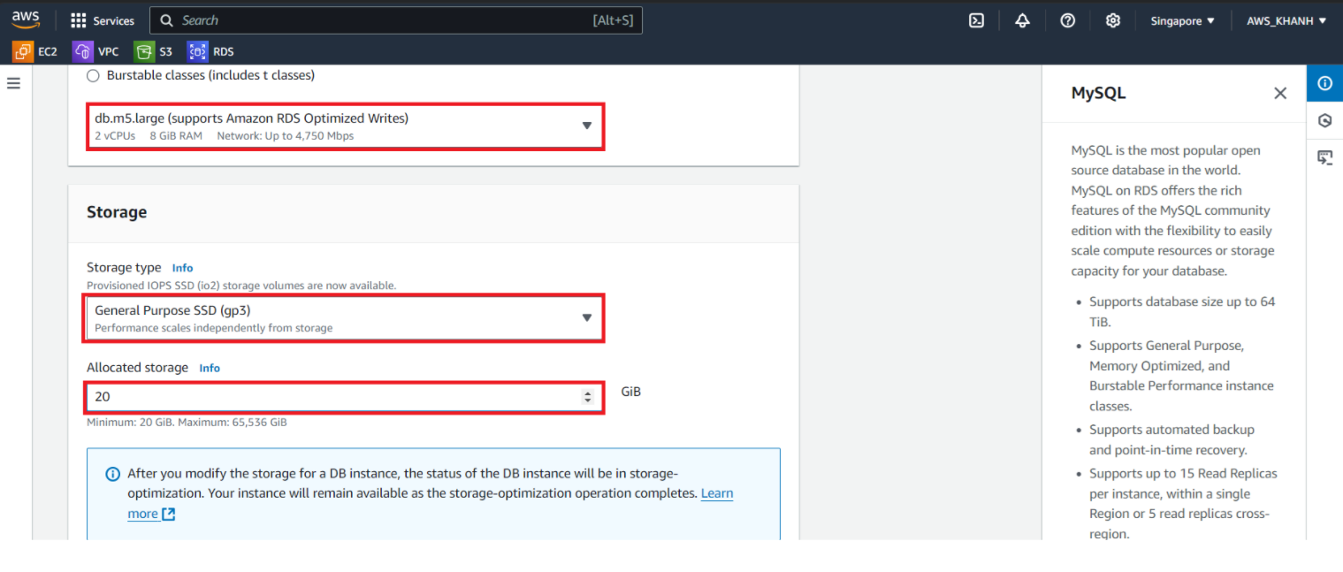This screenshot has width=1343, height=572.
Task: Open the db.m5.large instance class dropdown
Action: click(346, 126)
